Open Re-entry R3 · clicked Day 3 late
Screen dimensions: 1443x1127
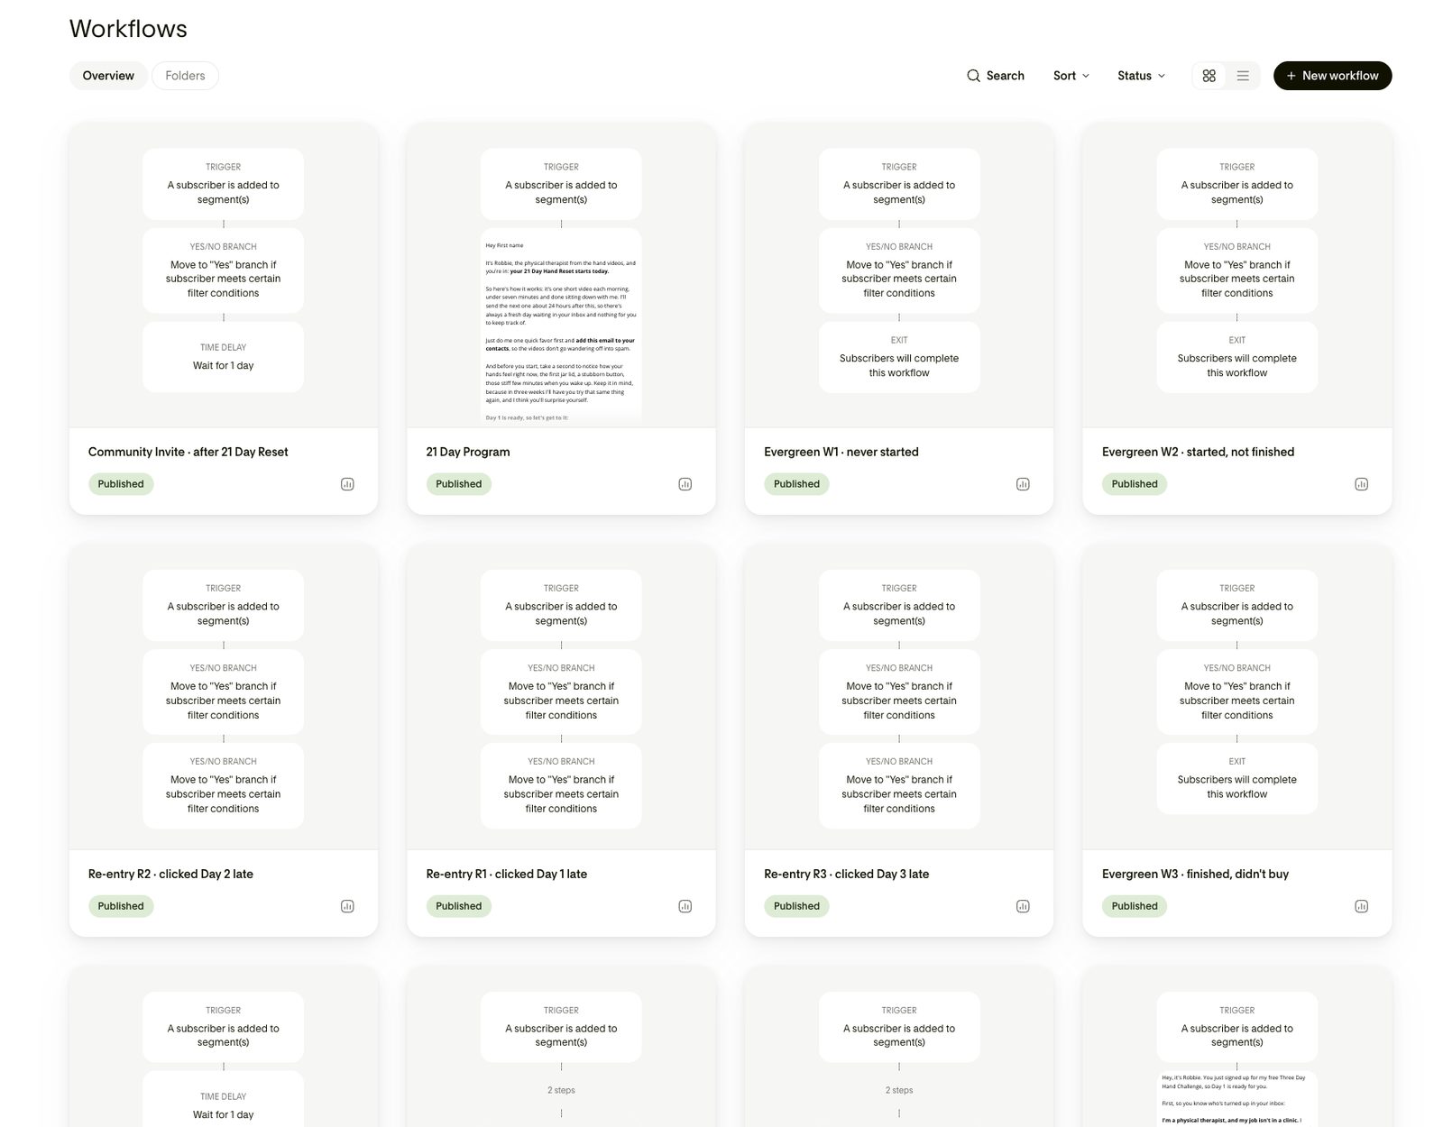pyautogui.click(x=846, y=874)
